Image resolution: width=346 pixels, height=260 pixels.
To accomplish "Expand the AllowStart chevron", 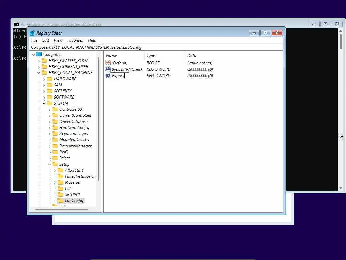I will (x=55, y=171).
